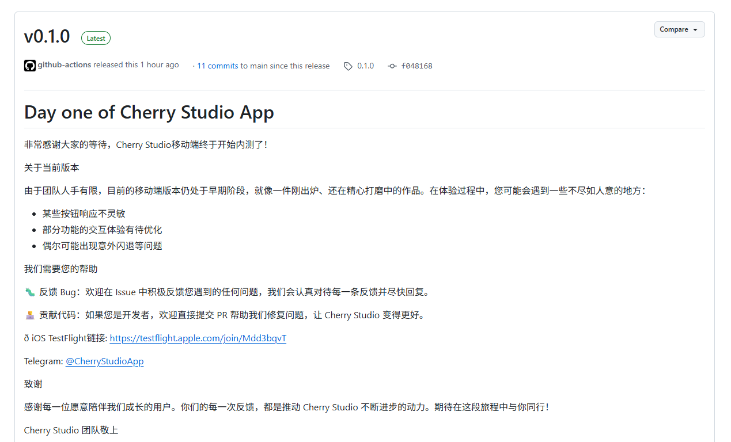Screen dimensions: 731x442
Task: Open the 11 commits link
Action: tap(217, 66)
